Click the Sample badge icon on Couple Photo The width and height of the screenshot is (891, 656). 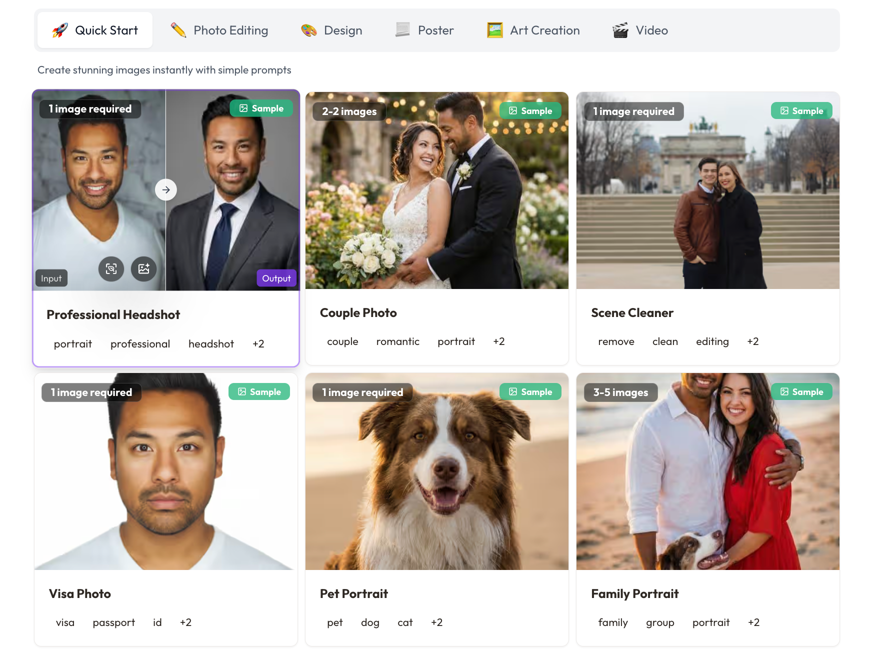[512, 110]
